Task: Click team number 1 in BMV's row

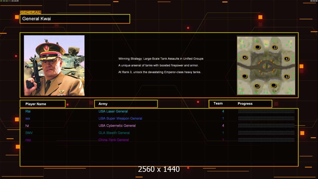Action: coord(223,133)
